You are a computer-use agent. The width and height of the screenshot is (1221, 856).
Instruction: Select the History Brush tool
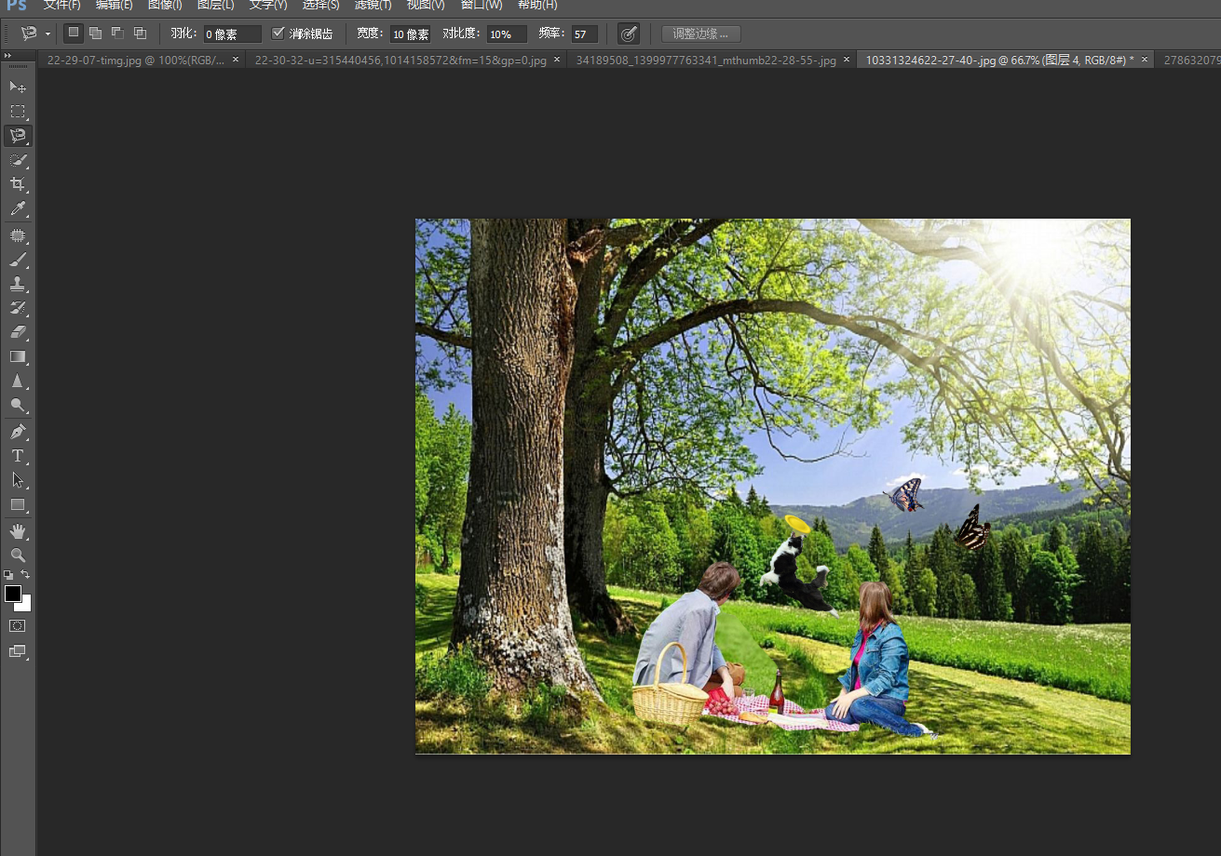coord(18,308)
